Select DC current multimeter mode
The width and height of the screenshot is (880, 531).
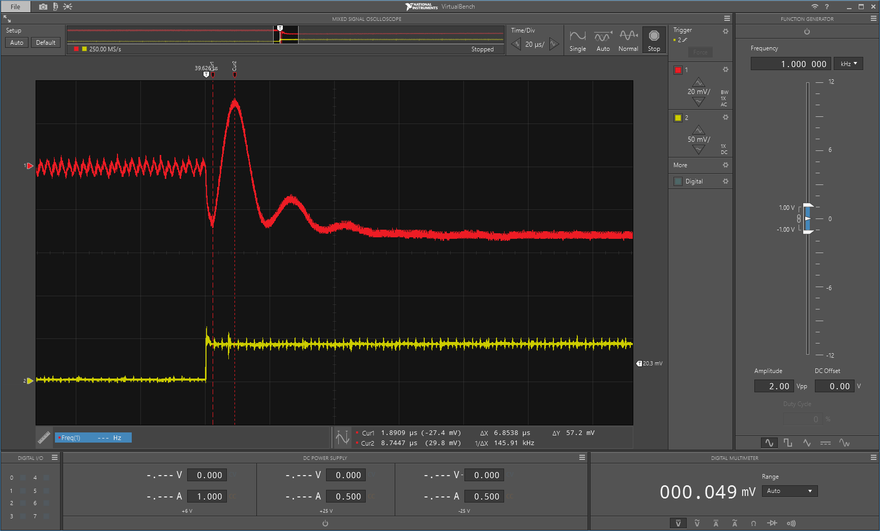coord(716,523)
